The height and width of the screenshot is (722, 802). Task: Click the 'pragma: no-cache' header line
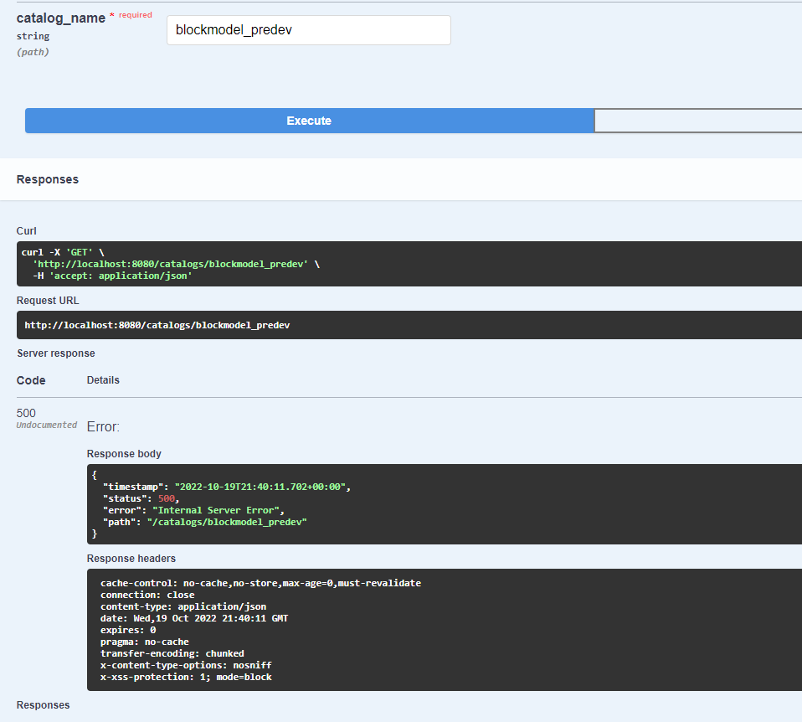(x=145, y=642)
